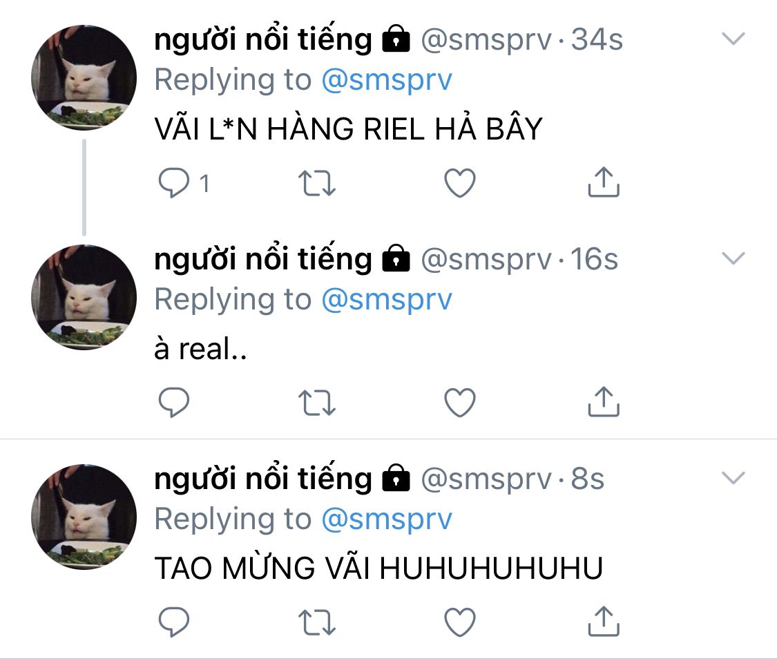Open the 'người nổi tiếng' profile name on the 34s tweet
Screen dimensions: 777x659
pyautogui.click(x=263, y=39)
